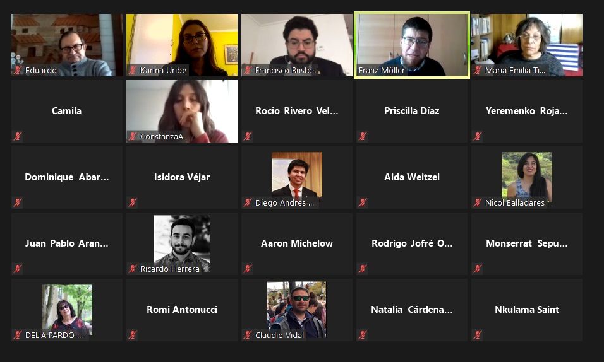Click the Maria Emilia name label
This screenshot has height=362, width=604.
pyautogui.click(x=515, y=71)
